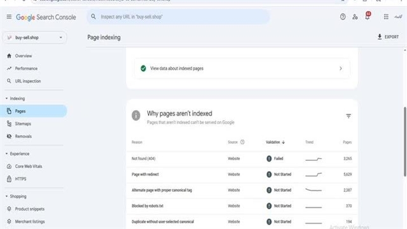This screenshot has height=229, width=407.
Task: Click the Performance trend icon
Action: [9, 69]
